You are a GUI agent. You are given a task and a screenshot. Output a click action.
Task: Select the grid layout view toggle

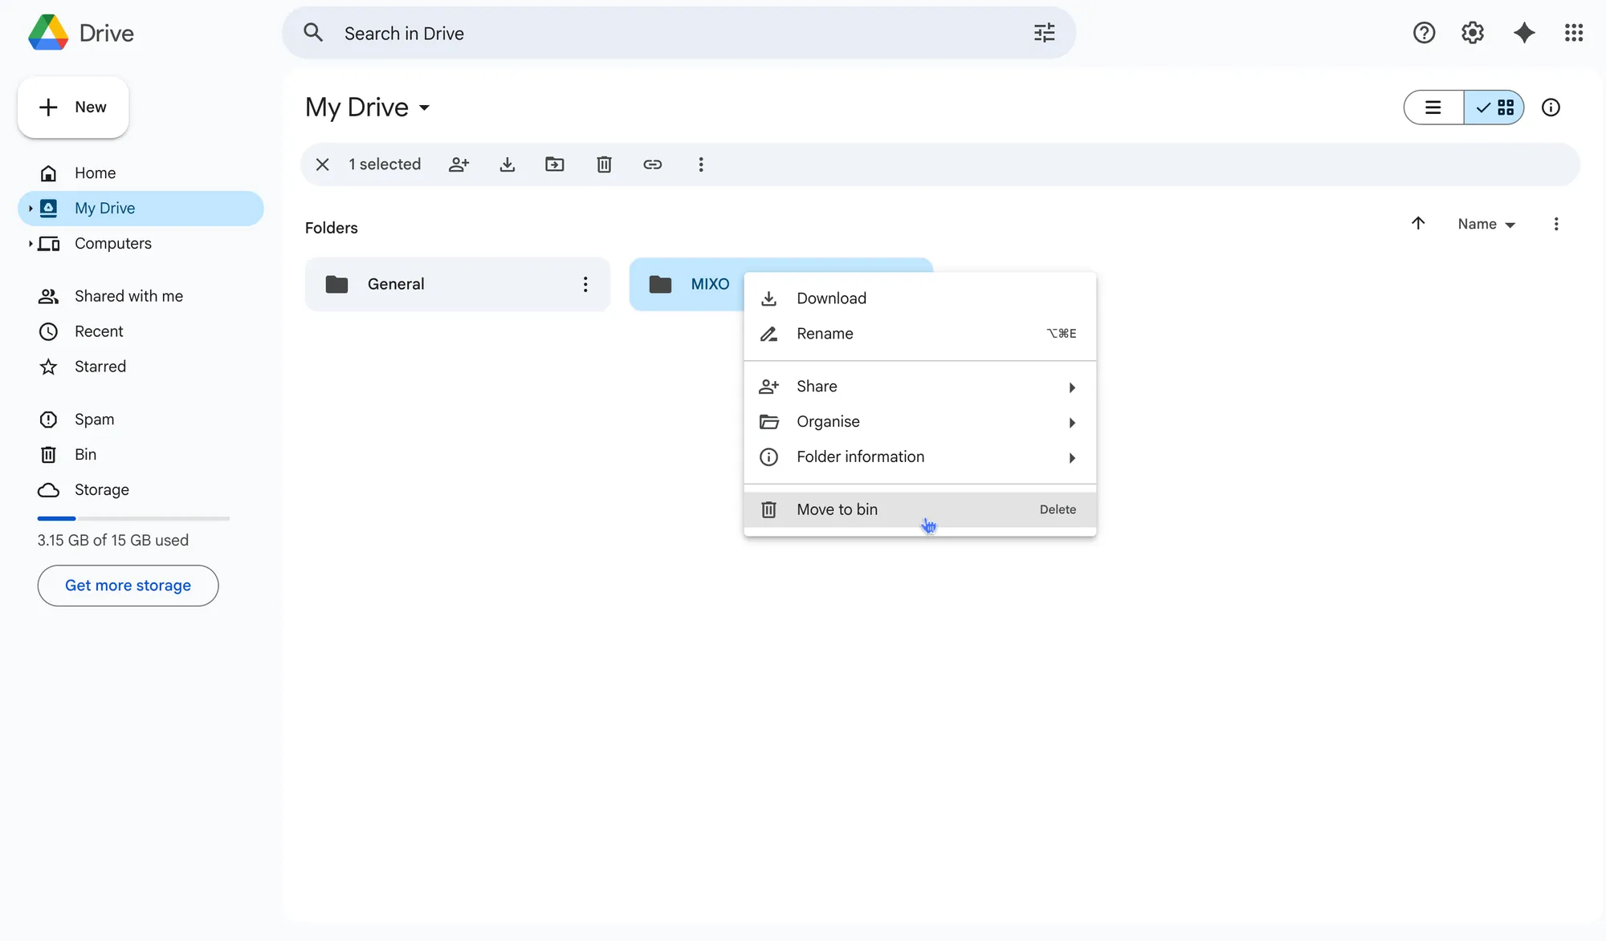point(1494,107)
